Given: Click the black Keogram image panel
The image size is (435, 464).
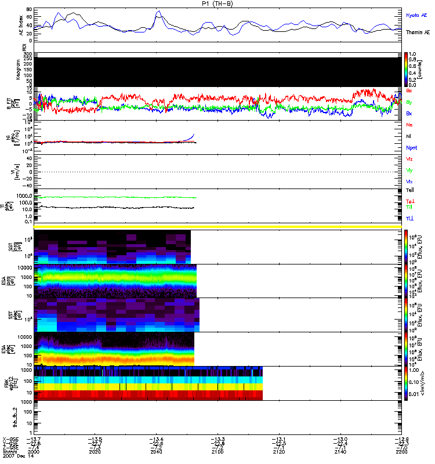Looking at the screenshot, I should [x=218, y=72].
